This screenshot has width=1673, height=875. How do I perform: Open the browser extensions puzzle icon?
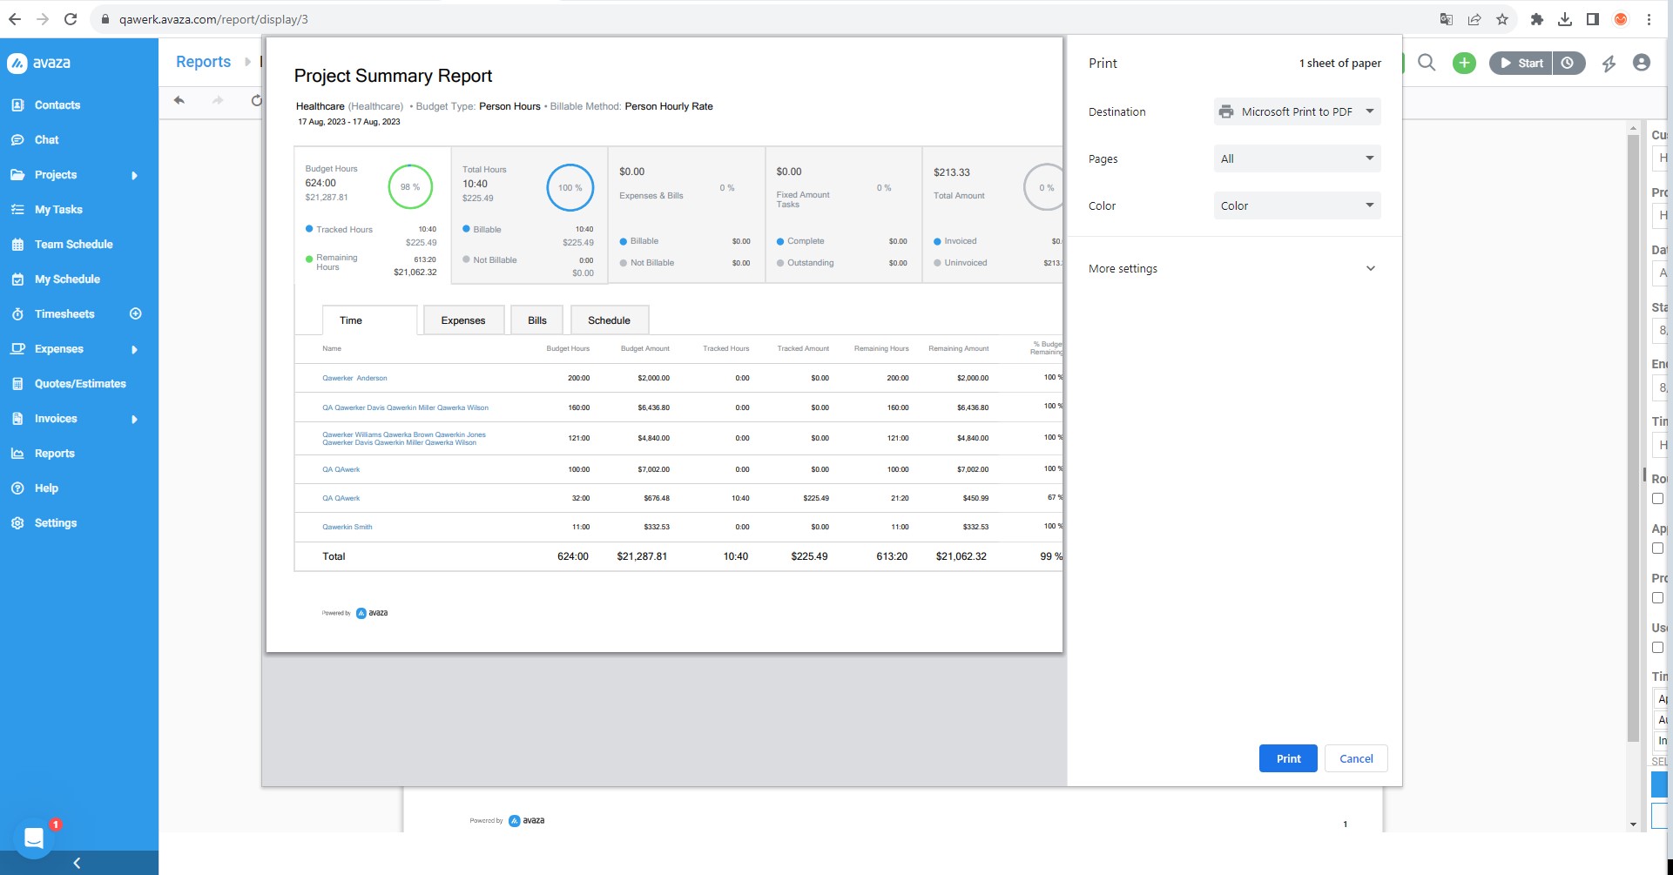(1537, 19)
